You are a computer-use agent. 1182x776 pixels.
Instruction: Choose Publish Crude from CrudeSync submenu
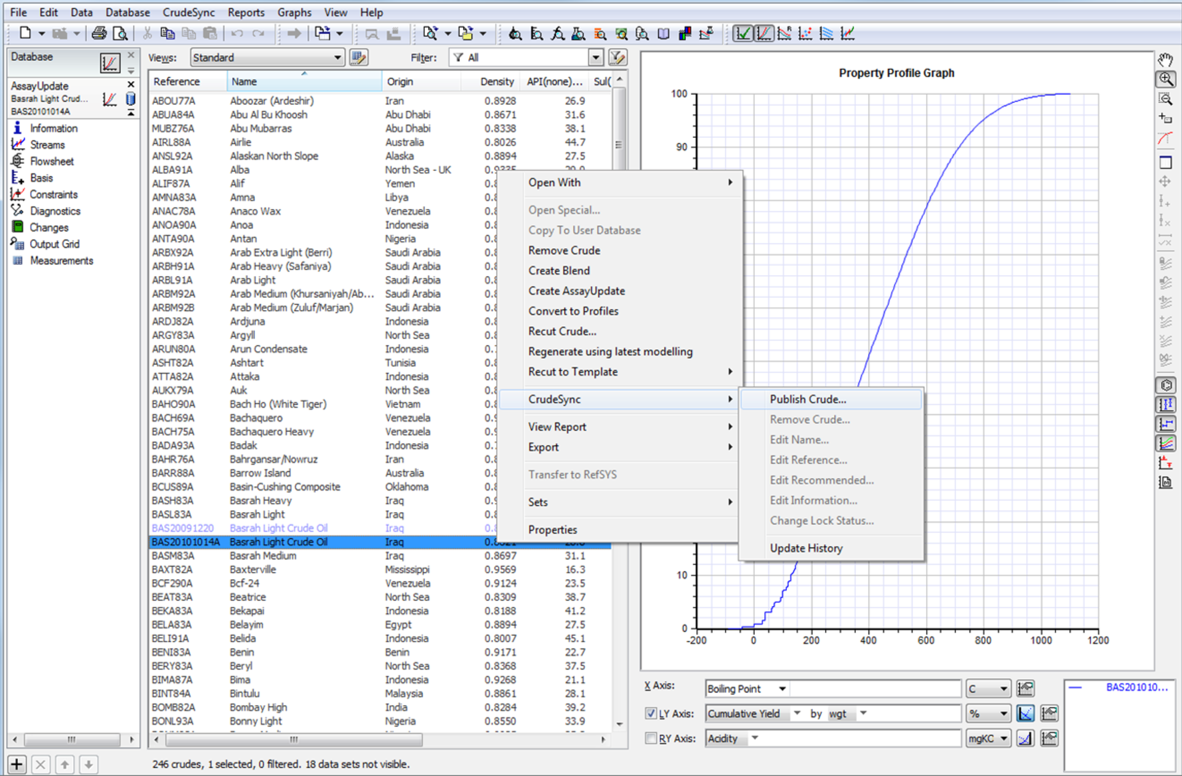point(808,399)
